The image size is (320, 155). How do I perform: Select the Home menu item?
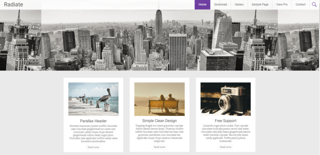coord(202,4)
